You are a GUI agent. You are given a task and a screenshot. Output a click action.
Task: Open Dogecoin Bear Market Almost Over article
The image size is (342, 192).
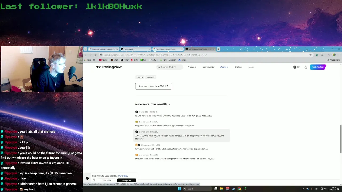(x=165, y=126)
